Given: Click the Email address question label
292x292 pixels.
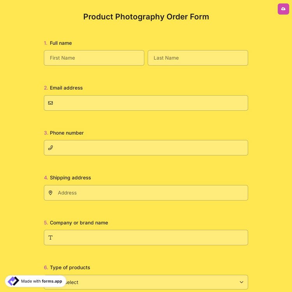Looking at the screenshot, I should tap(66, 88).
